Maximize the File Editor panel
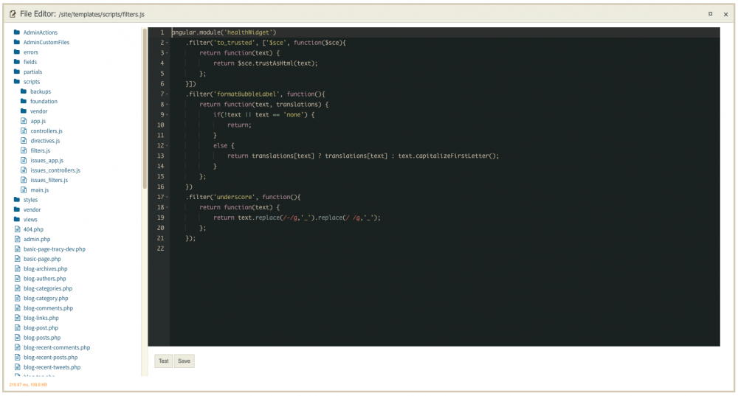Viewport: 738px width, 396px height. (x=710, y=14)
